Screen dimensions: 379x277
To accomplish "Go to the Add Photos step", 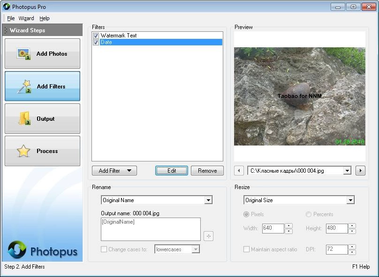I will pos(42,53).
